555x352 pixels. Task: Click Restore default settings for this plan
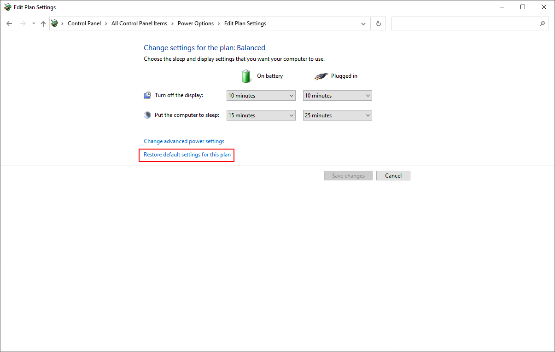pyautogui.click(x=187, y=155)
